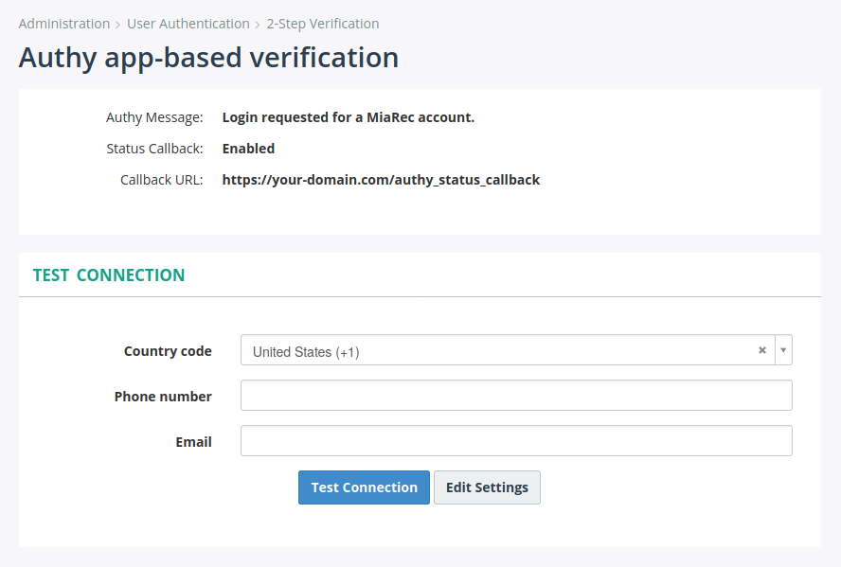Viewport: 841px width, 567px height.
Task: Click the Authy Message value text
Action: point(349,117)
